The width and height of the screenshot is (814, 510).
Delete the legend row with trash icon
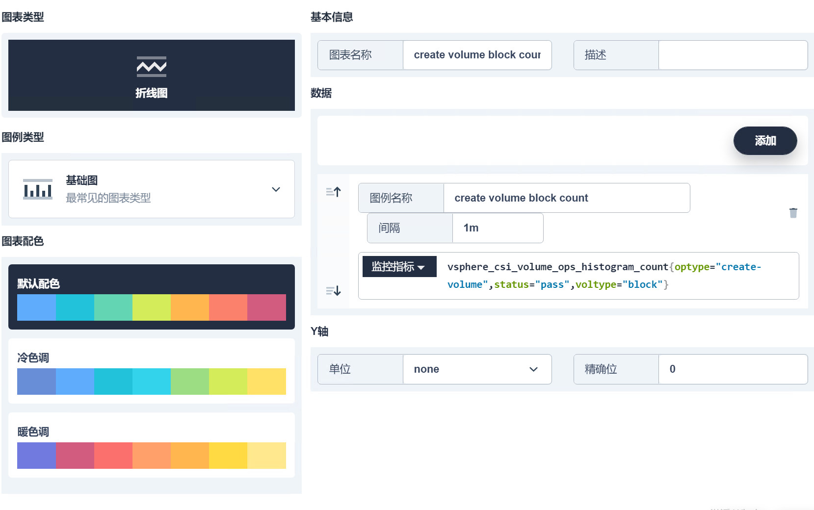[793, 213]
